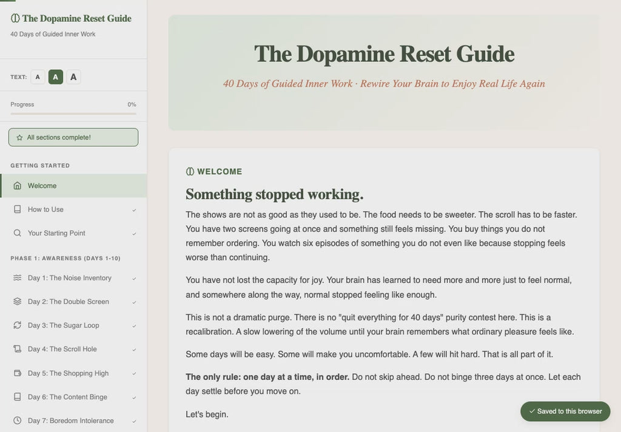The image size is (621, 432).
Task: Go to Your Starting Point
Action: tap(73, 233)
